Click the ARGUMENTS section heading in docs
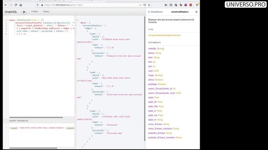The width and height of the screenshot is (268, 150). coord(155,42)
